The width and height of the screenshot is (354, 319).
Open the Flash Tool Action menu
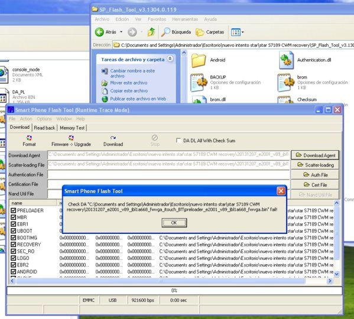(26, 119)
